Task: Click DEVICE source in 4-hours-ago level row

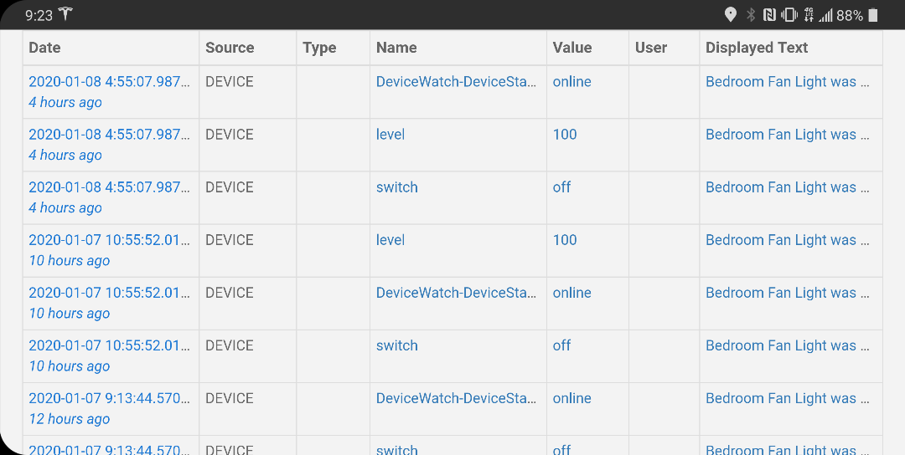Action: point(230,135)
